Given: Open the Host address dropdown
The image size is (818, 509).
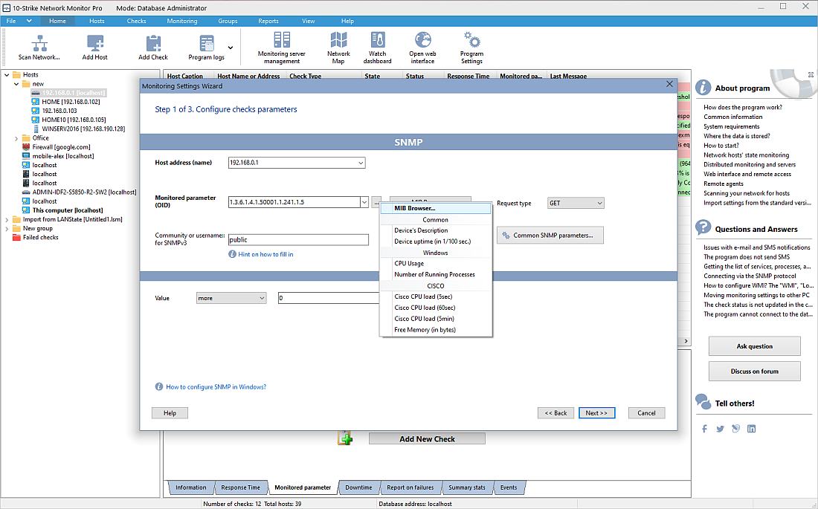Looking at the screenshot, I should pos(361,163).
